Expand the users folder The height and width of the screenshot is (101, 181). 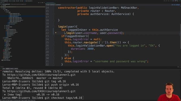(x=5, y=28)
